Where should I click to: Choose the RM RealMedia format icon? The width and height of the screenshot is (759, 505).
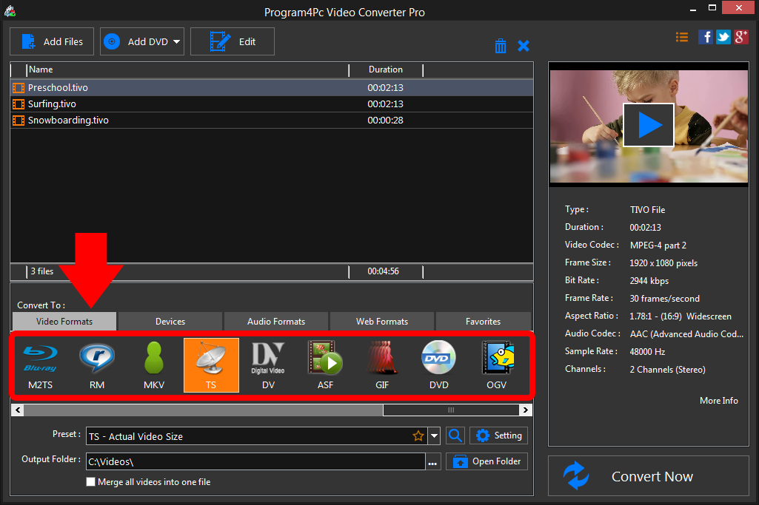[x=97, y=365]
